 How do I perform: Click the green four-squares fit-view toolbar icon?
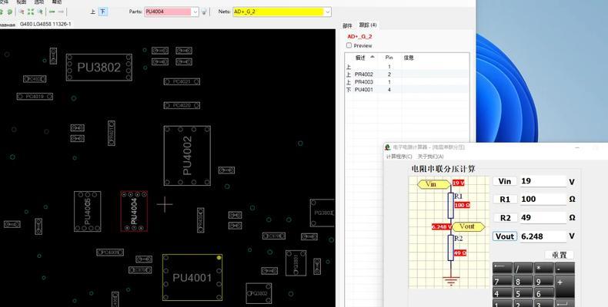click(31, 12)
